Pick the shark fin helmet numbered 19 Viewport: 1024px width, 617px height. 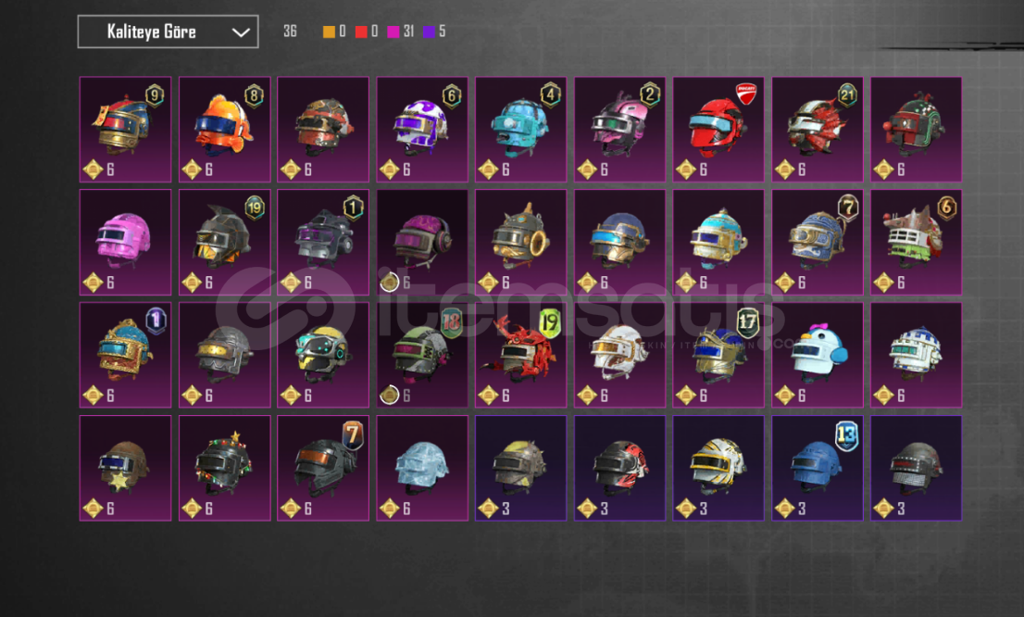(224, 243)
